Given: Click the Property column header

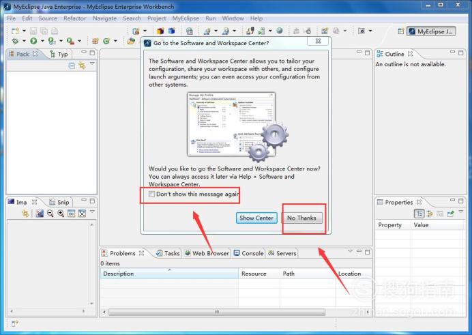Looking at the screenshot, I should [393, 225].
